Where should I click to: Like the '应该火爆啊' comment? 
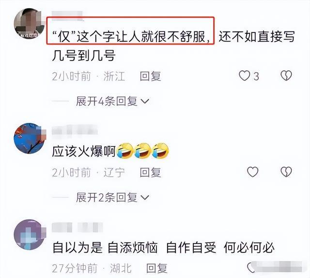(253, 172)
